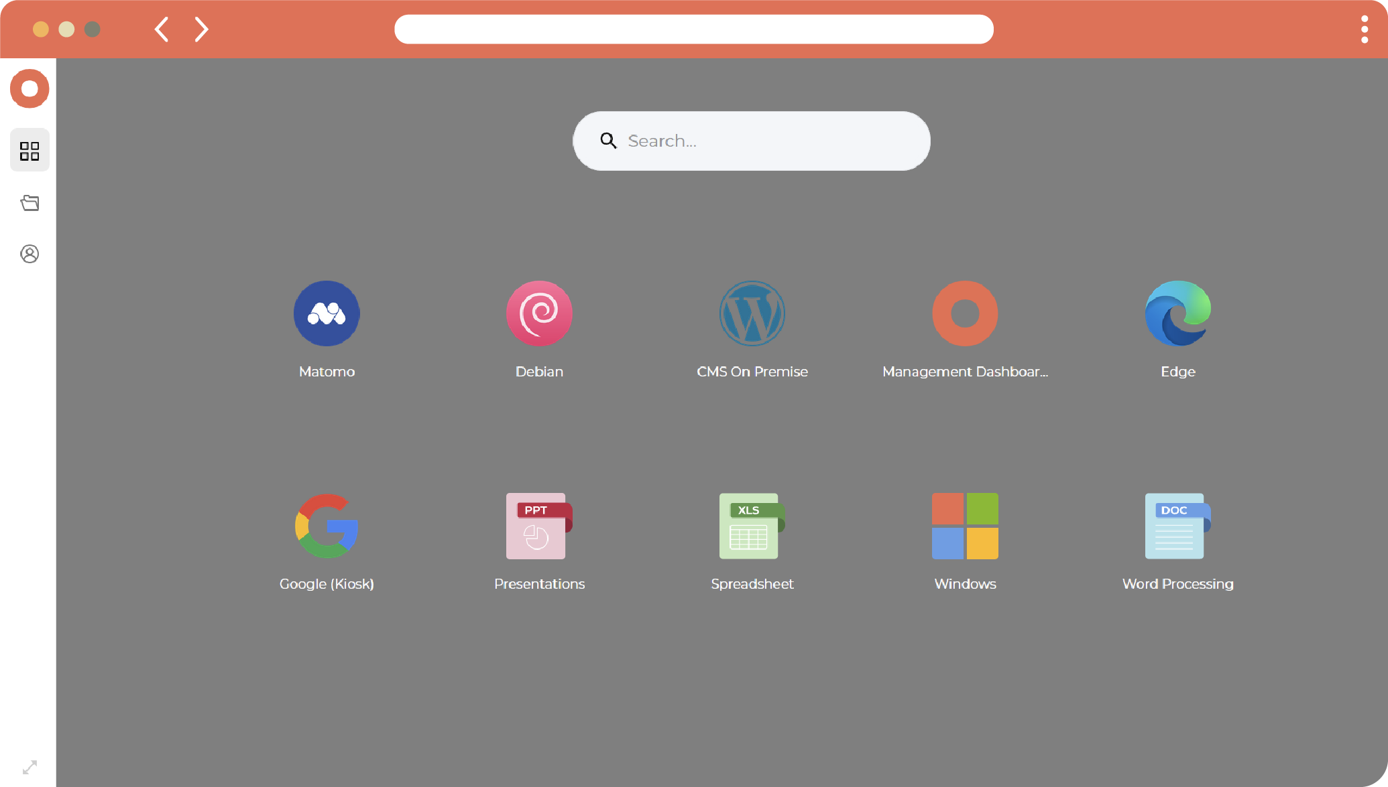Click the Windows label text
Screen dimensions: 1388x787
(x=965, y=584)
